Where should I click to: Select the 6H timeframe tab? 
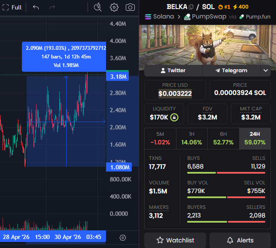click(223, 138)
